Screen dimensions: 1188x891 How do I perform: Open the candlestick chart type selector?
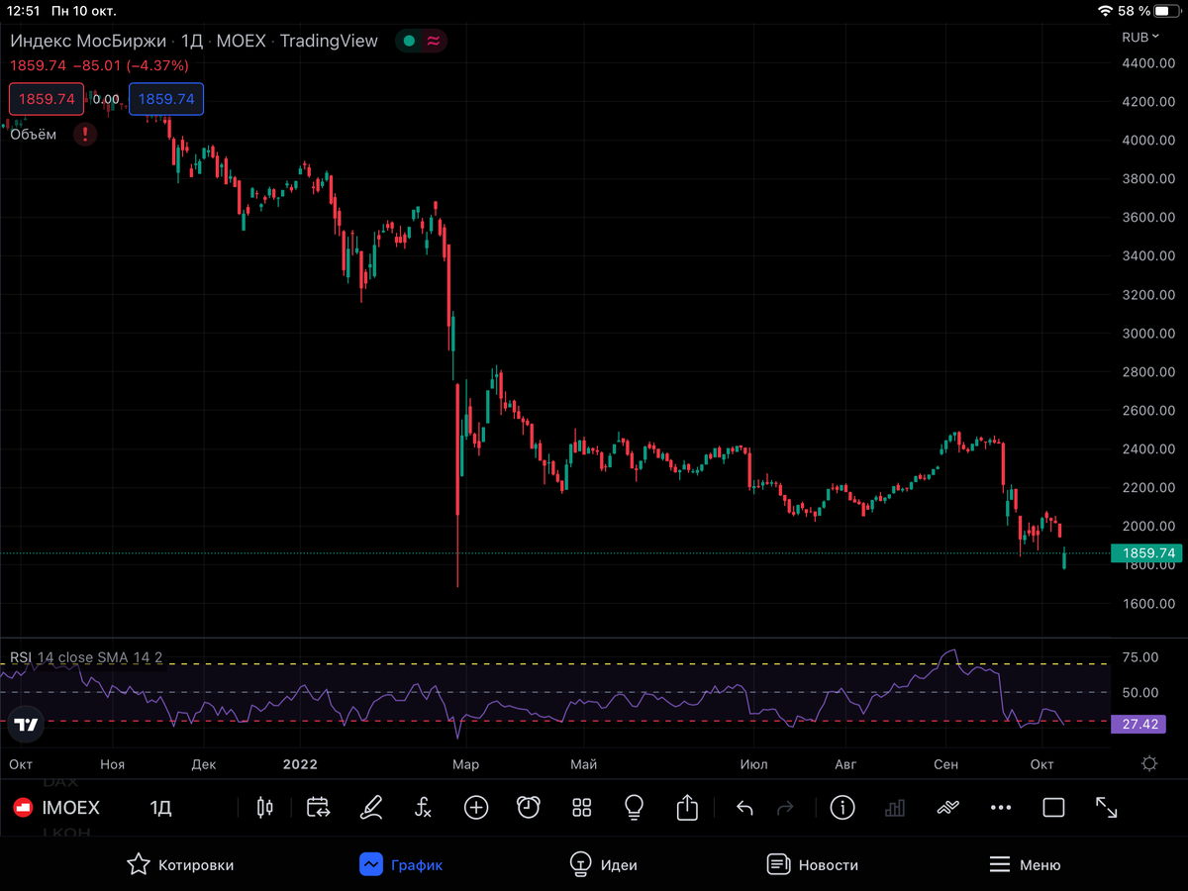(x=264, y=808)
